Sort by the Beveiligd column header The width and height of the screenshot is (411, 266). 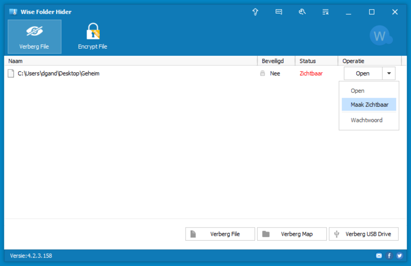click(x=276, y=61)
